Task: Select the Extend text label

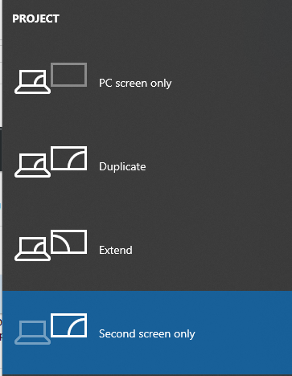Action: pyautogui.click(x=116, y=250)
